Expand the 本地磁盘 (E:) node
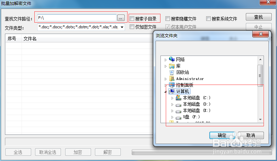This screenshot has width=277, height=161. coord(172,111)
